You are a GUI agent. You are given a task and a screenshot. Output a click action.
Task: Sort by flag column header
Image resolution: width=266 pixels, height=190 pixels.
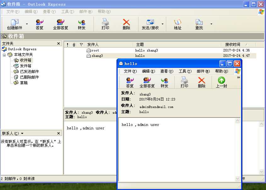point(81,45)
